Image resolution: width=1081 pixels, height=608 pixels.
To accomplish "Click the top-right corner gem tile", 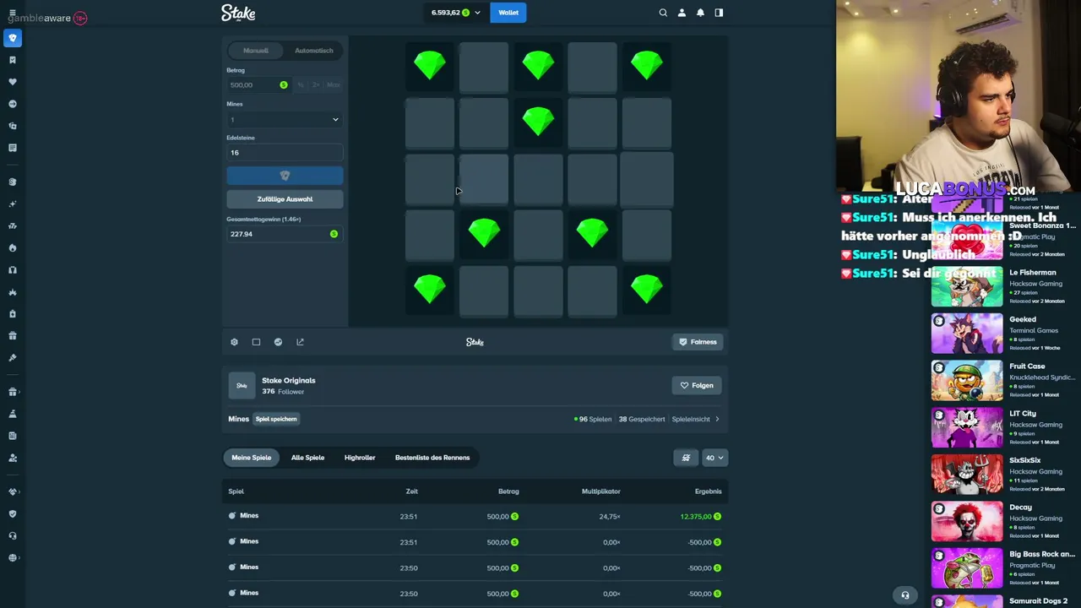I will pyautogui.click(x=647, y=66).
